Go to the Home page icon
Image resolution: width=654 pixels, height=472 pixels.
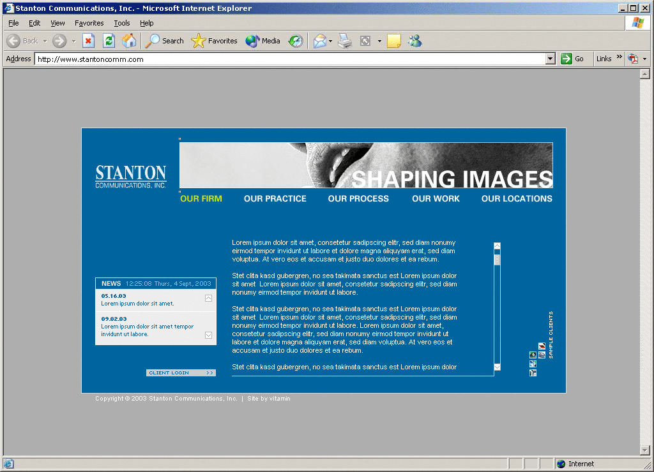tap(129, 41)
